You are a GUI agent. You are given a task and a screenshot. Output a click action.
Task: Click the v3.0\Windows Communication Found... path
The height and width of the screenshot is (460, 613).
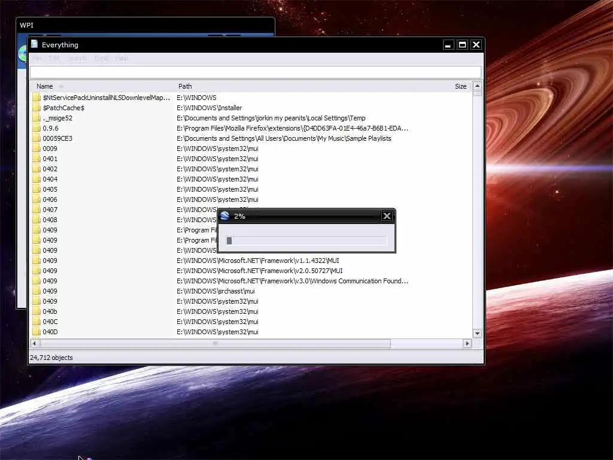tap(292, 281)
